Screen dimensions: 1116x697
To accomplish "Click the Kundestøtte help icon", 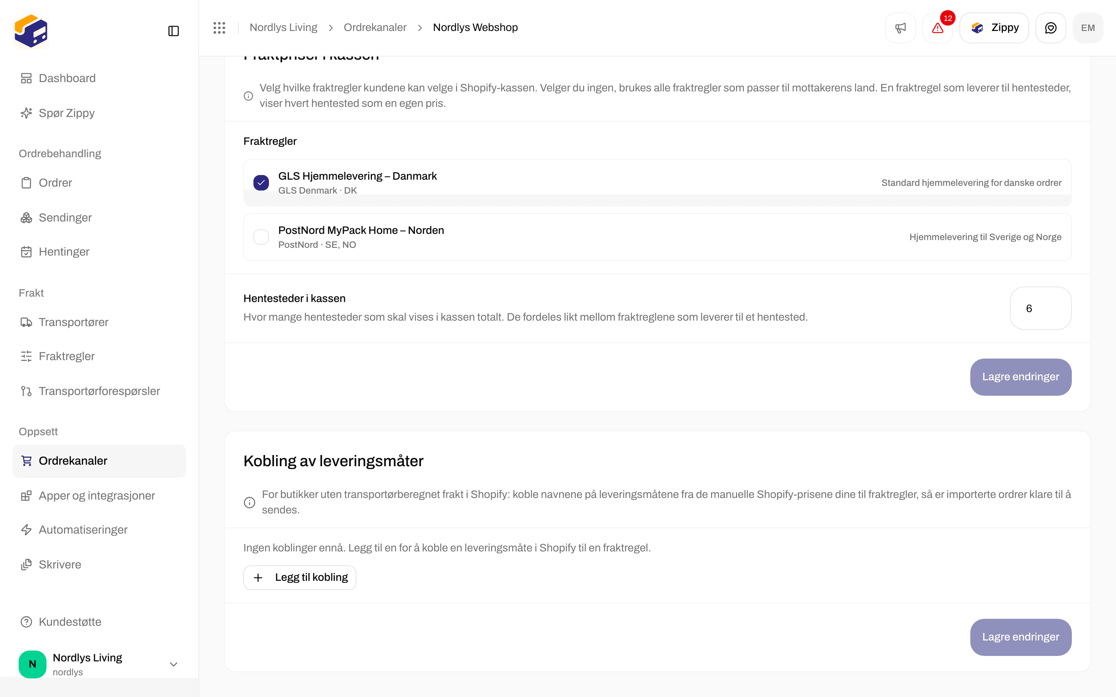I will [26, 622].
